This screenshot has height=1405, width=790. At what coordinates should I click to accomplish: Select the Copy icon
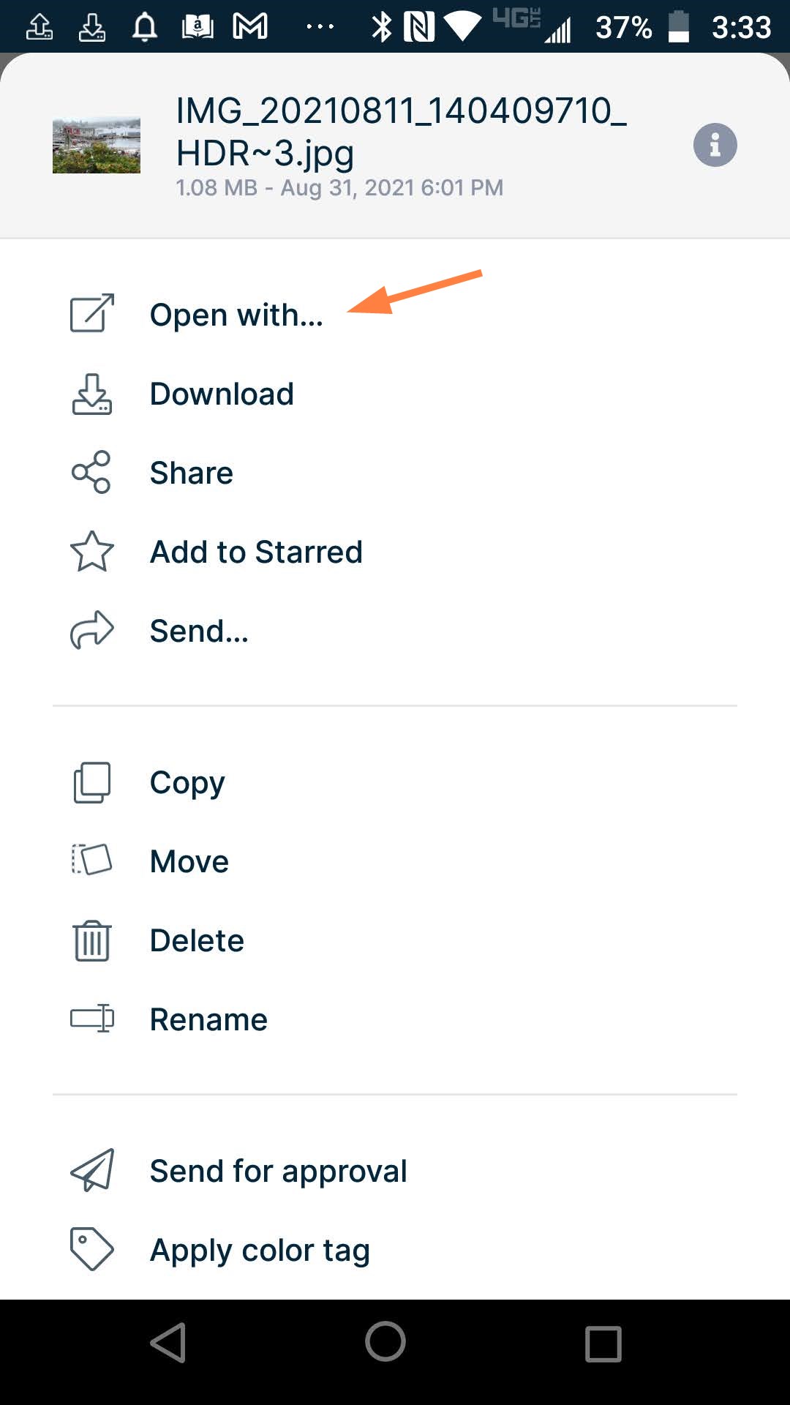(91, 782)
